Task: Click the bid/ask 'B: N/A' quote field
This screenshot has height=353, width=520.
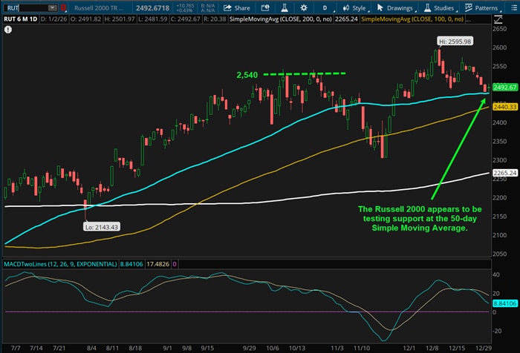Action: coord(208,6)
